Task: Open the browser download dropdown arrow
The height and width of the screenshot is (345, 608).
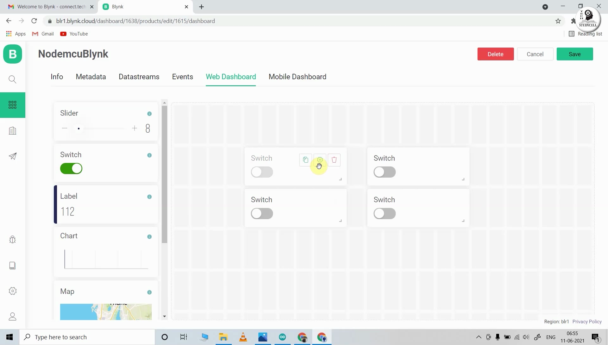Action: [545, 7]
